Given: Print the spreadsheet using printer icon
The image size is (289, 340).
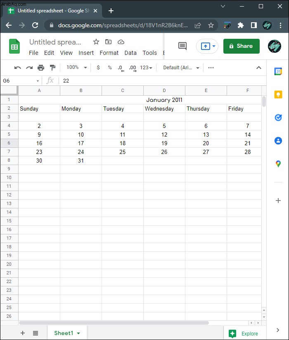Looking at the screenshot, I should 41,68.
